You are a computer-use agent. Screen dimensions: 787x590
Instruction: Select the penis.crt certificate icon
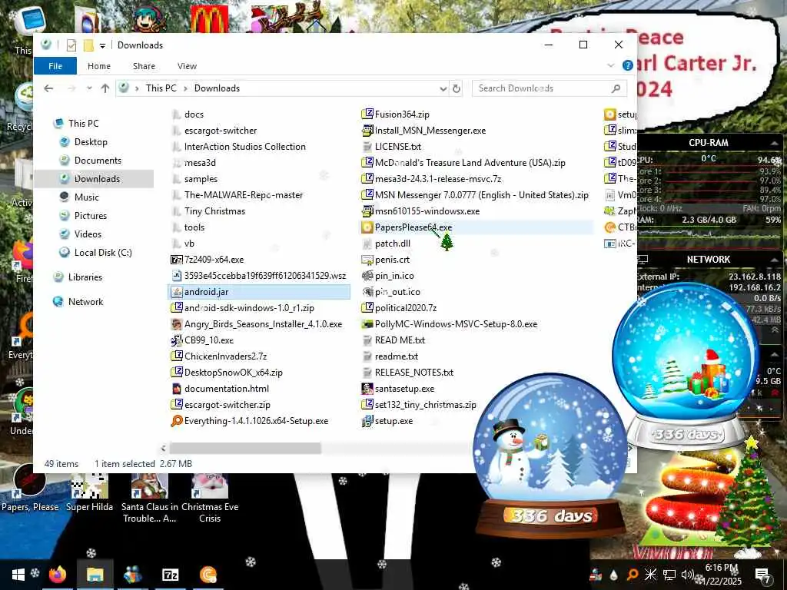pyautogui.click(x=367, y=260)
